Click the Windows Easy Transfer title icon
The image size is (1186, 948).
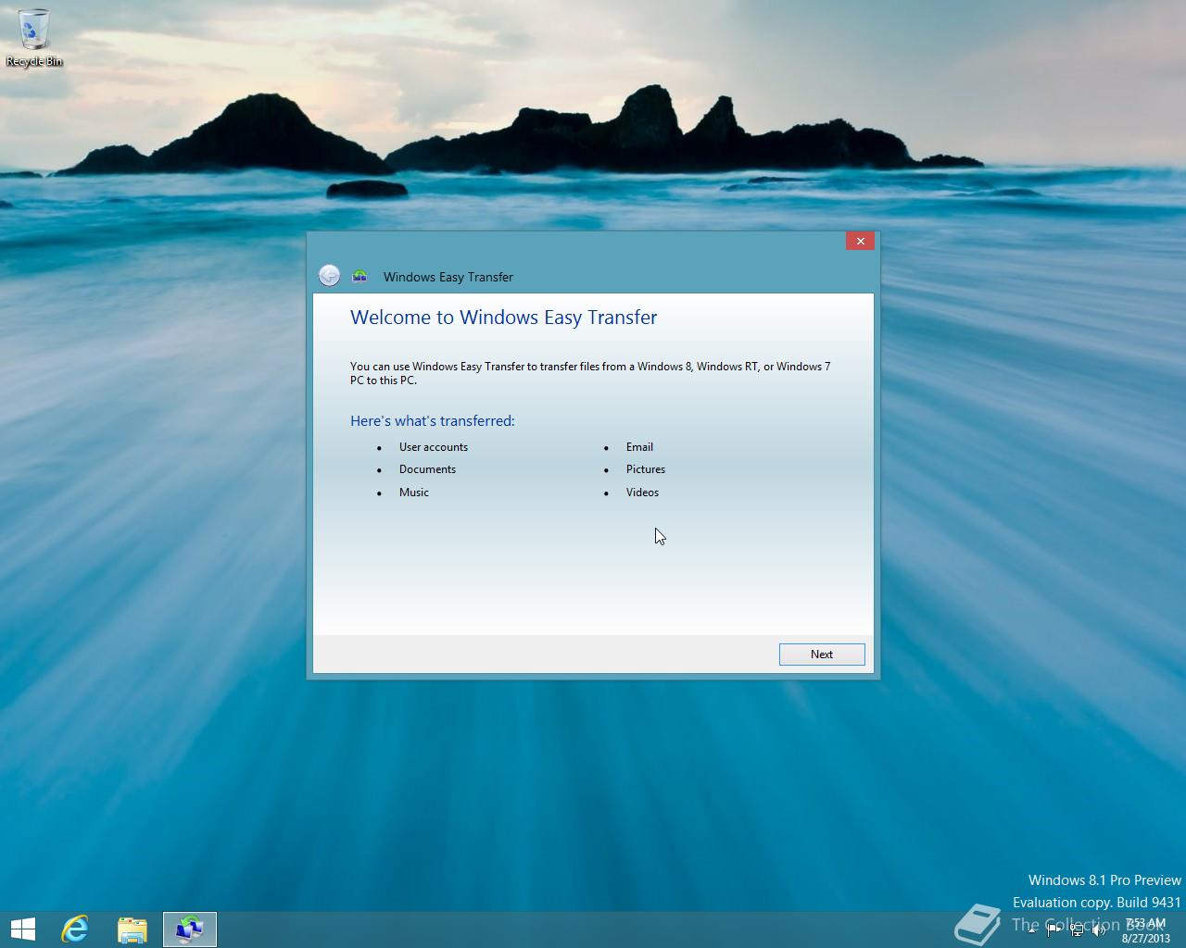tap(360, 276)
